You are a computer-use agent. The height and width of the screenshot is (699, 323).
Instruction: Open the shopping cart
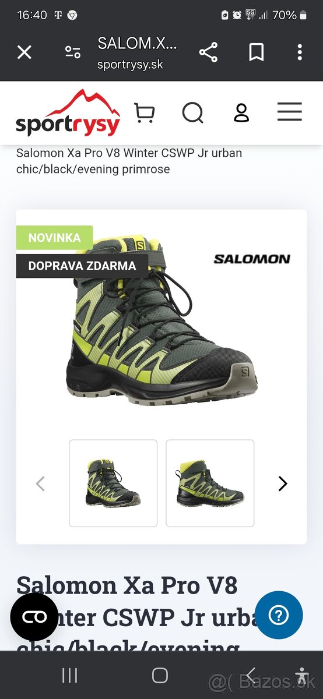click(144, 112)
